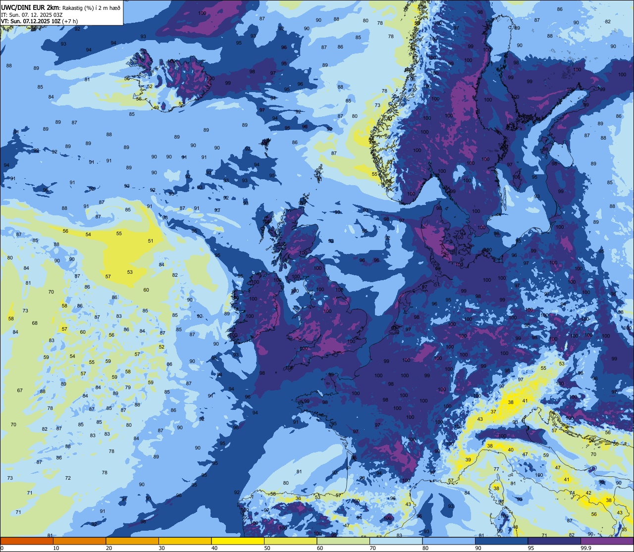Viewport: 634px width, 552px height.
Task: Click the humidity value '36' over northern Spain
Action: (298, 499)
